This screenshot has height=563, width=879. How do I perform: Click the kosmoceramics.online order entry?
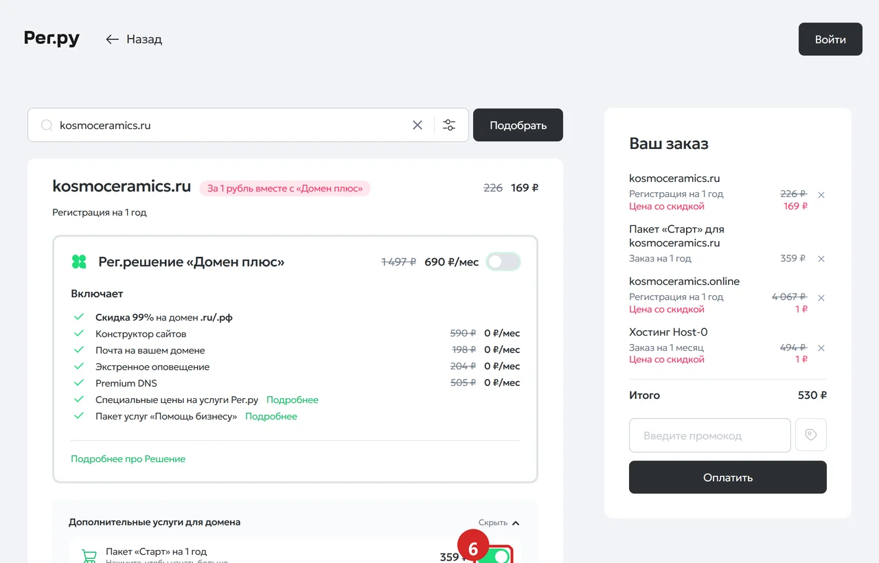tap(684, 281)
